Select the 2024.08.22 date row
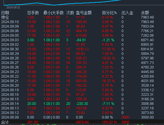Image resolution: width=164 pixels, height=125 pixels. pyautogui.click(x=10, y=76)
